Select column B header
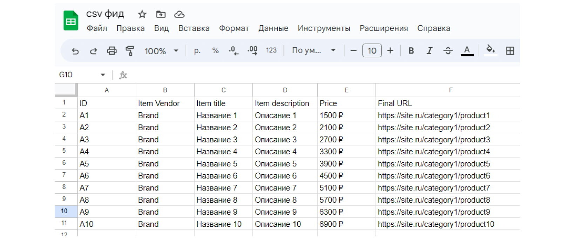This screenshot has height=252, width=575. point(165,90)
